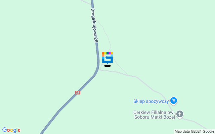Open the church cross pin
Screen dimensions: 215x134
pyautogui.click(x=180, y=114)
